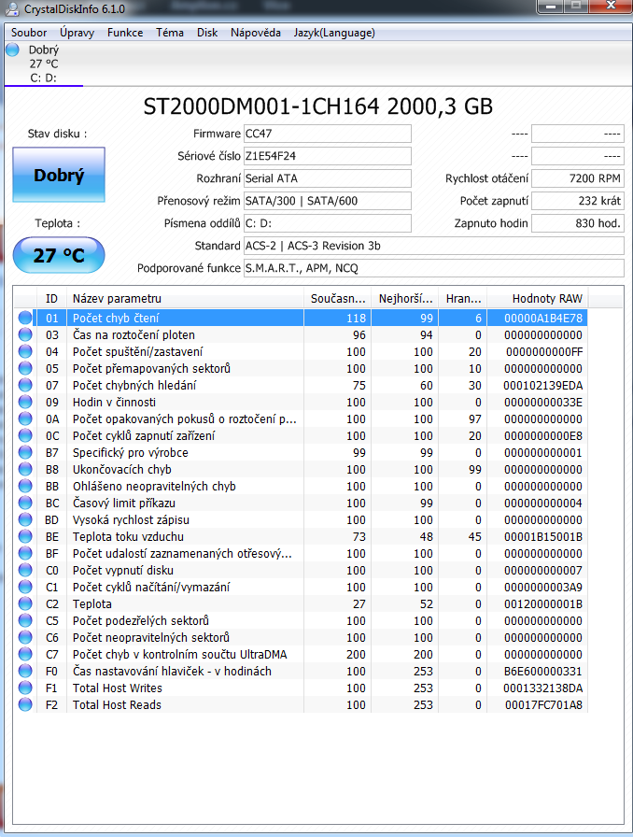Click the Firmware field showing CC47
Viewport: 633px width, 837px height.
(328, 134)
